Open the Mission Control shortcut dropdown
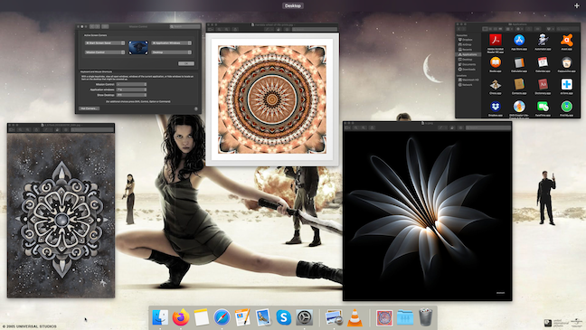 pyautogui.click(x=131, y=84)
